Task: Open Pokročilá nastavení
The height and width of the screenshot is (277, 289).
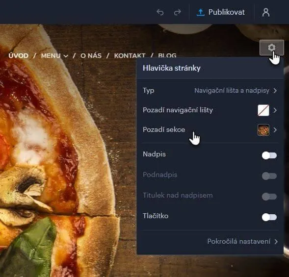Action: tap(239, 241)
